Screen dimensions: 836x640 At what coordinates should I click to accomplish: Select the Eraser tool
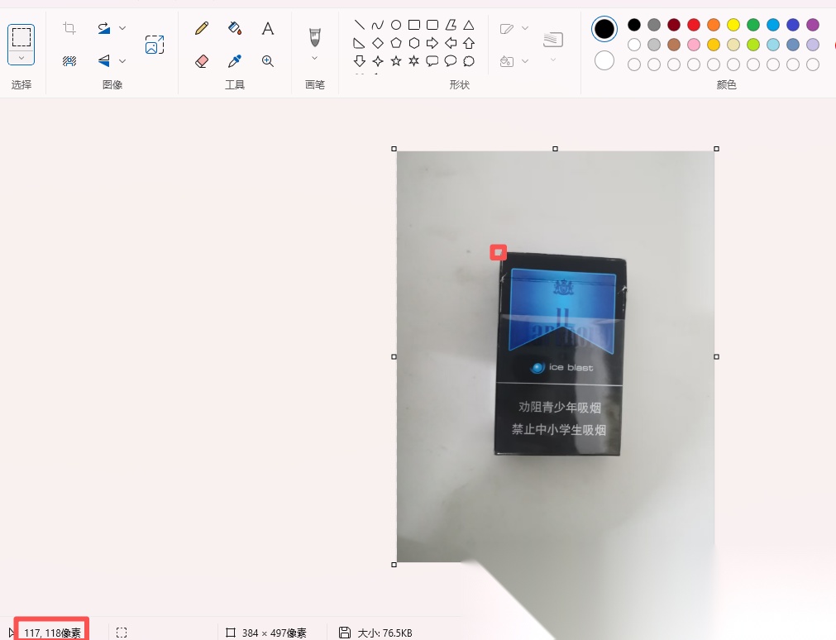point(202,61)
